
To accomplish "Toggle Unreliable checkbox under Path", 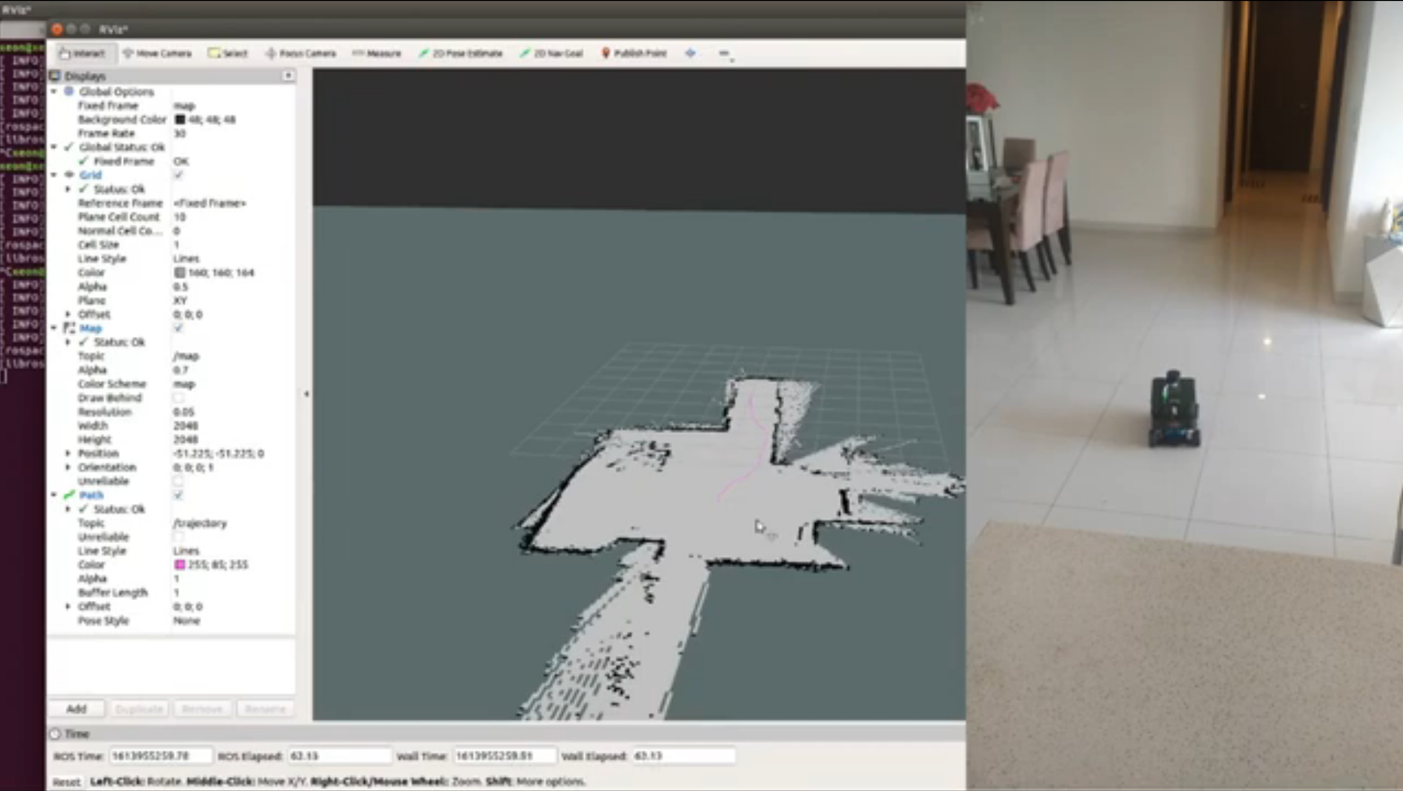I will coord(178,537).
